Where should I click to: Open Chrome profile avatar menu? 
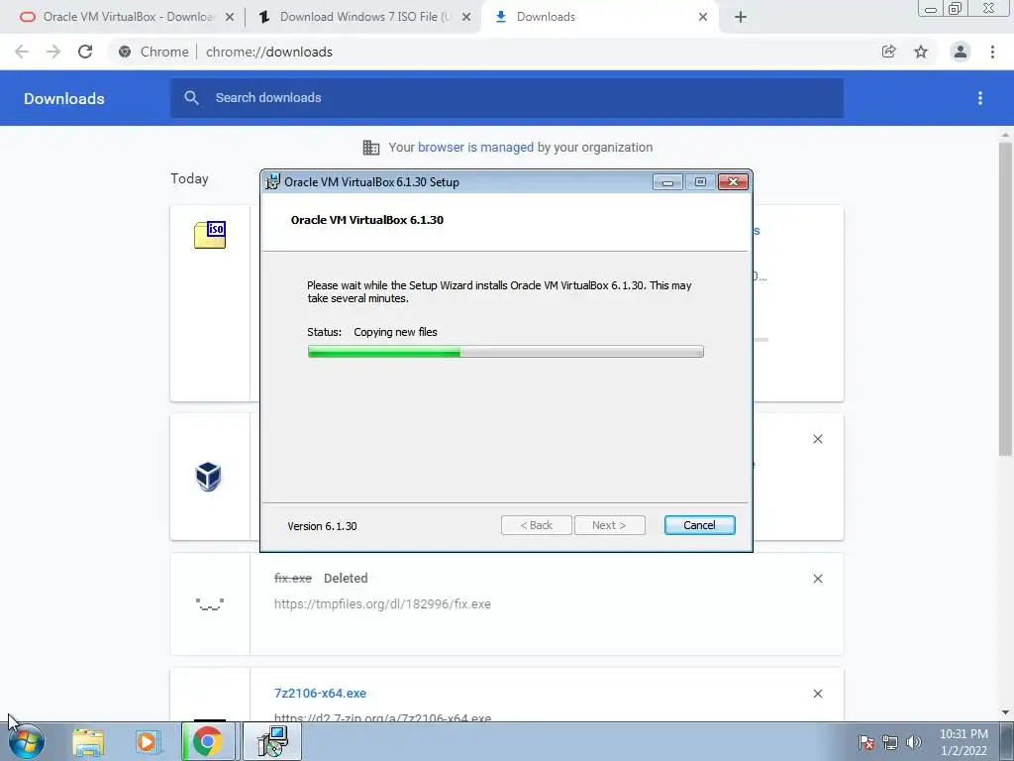pyautogui.click(x=961, y=52)
